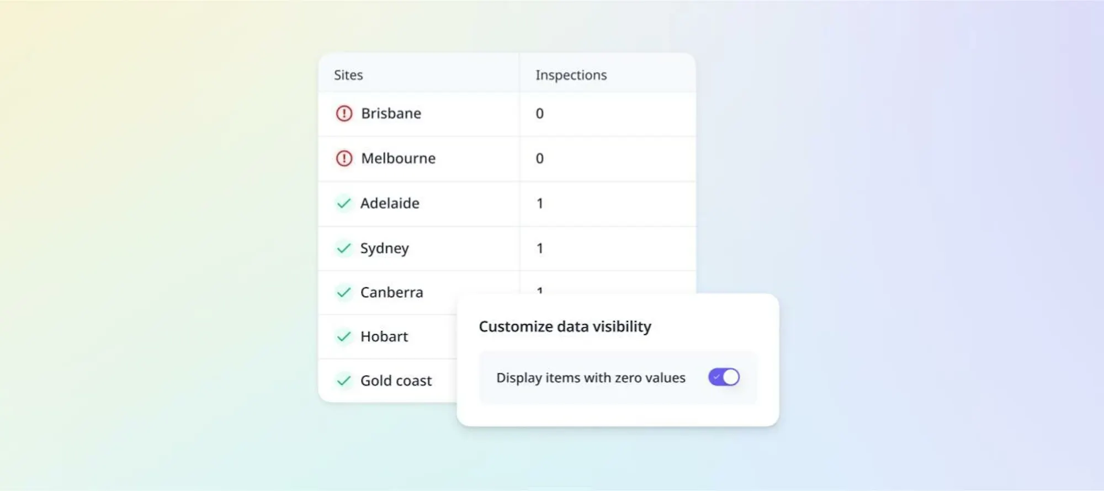Image resolution: width=1104 pixels, height=491 pixels.
Task: Select the Melbourne site name
Action: [398, 159]
